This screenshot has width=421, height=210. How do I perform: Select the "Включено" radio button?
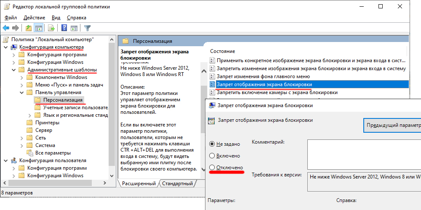[213, 156]
